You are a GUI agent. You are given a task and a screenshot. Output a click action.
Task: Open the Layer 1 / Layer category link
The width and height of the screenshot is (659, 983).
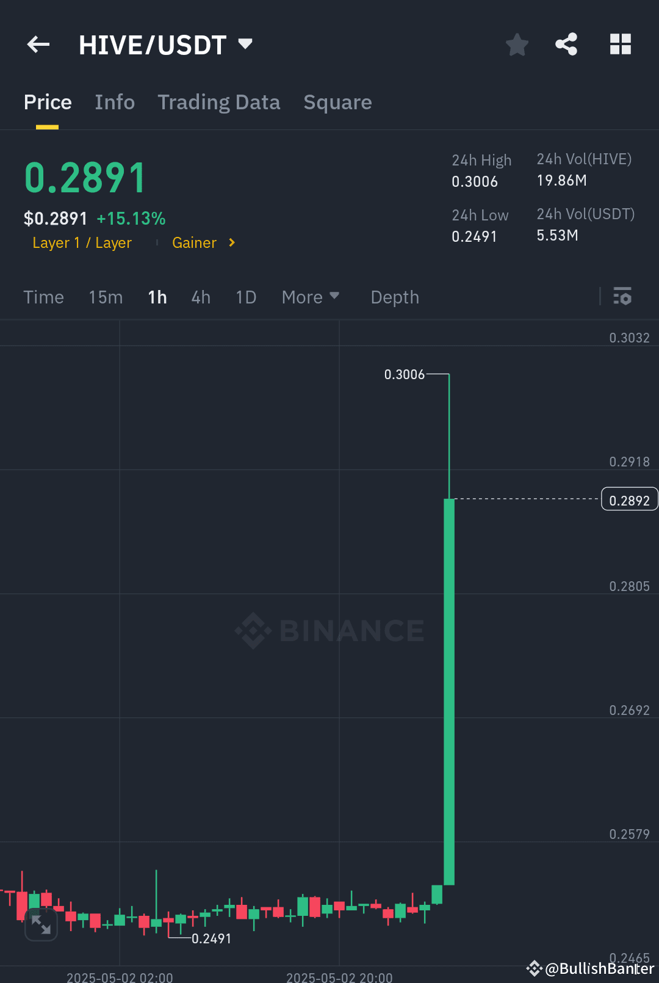(82, 242)
